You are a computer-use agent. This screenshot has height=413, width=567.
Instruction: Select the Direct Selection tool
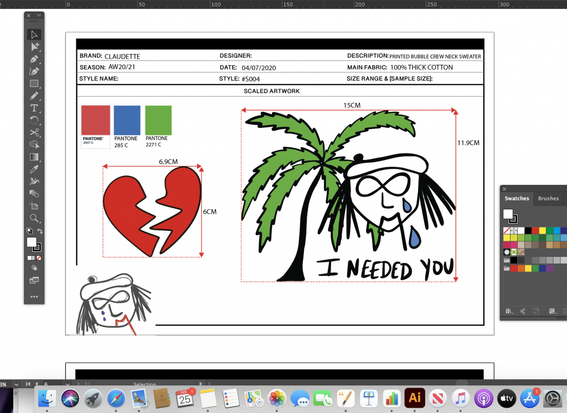click(34, 47)
